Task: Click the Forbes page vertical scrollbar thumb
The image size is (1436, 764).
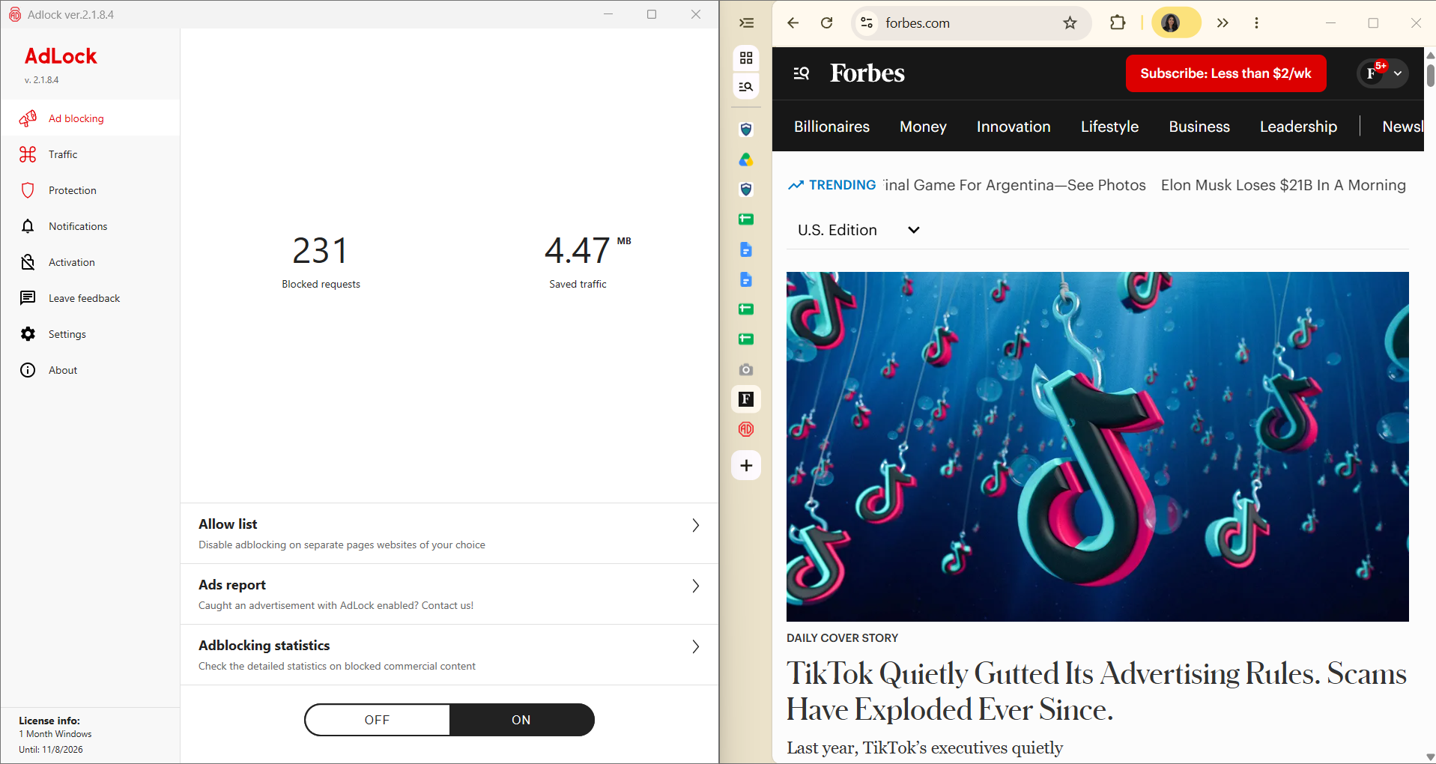Action: pyautogui.click(x=1430, y=76)
